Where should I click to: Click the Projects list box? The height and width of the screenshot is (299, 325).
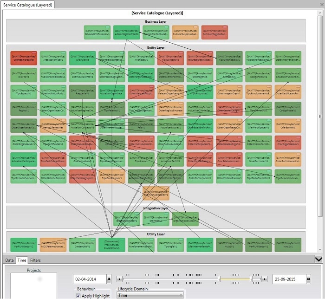(x=33, y=286)
